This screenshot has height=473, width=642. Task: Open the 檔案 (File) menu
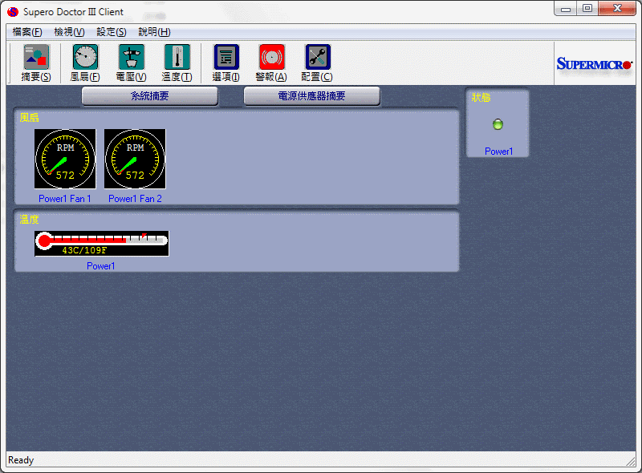27,32
